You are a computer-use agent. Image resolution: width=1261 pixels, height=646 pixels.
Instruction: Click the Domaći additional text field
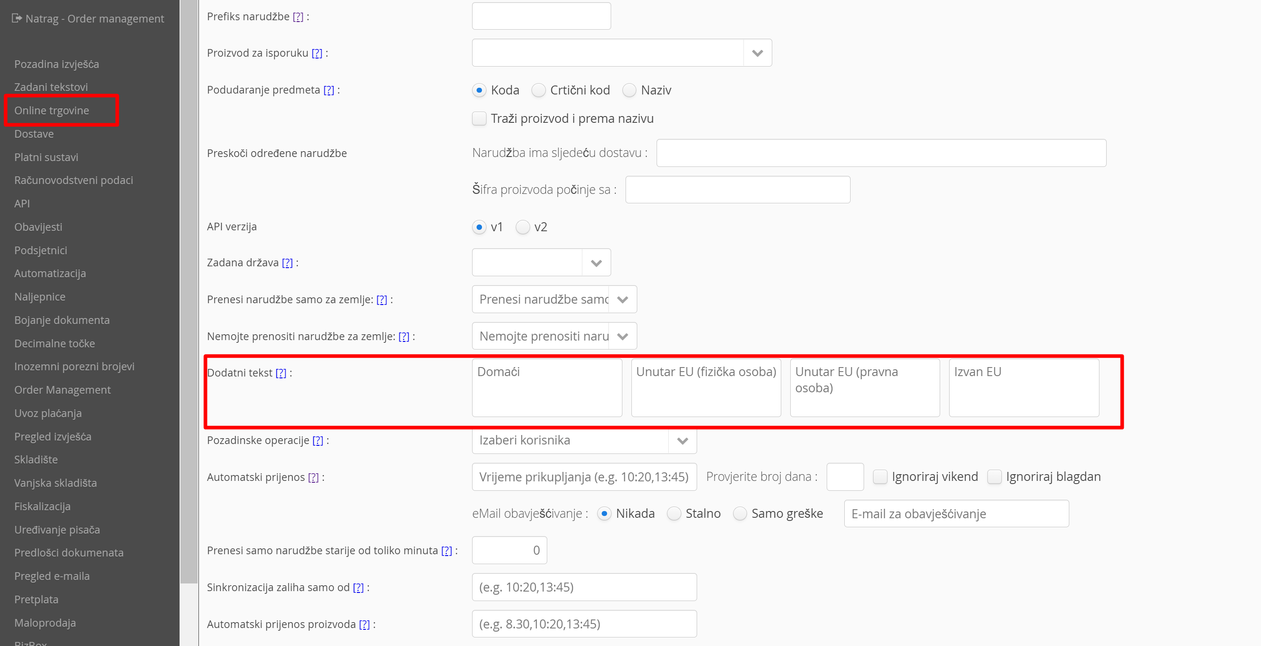(x=547, y=388)
